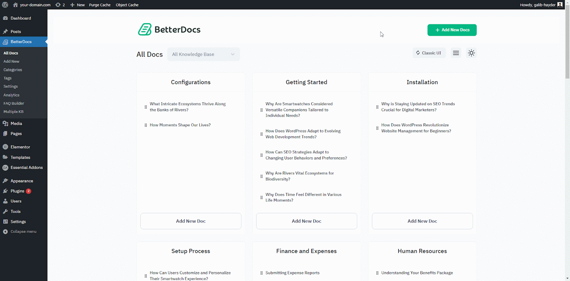The width and height of the screenshot is (570, 281).
Task: Open Pages in the admin sidebar
Action: pyautogui.click(x=24, y=134)
